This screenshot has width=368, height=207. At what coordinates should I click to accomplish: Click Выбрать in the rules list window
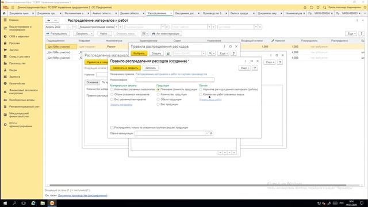139,53
